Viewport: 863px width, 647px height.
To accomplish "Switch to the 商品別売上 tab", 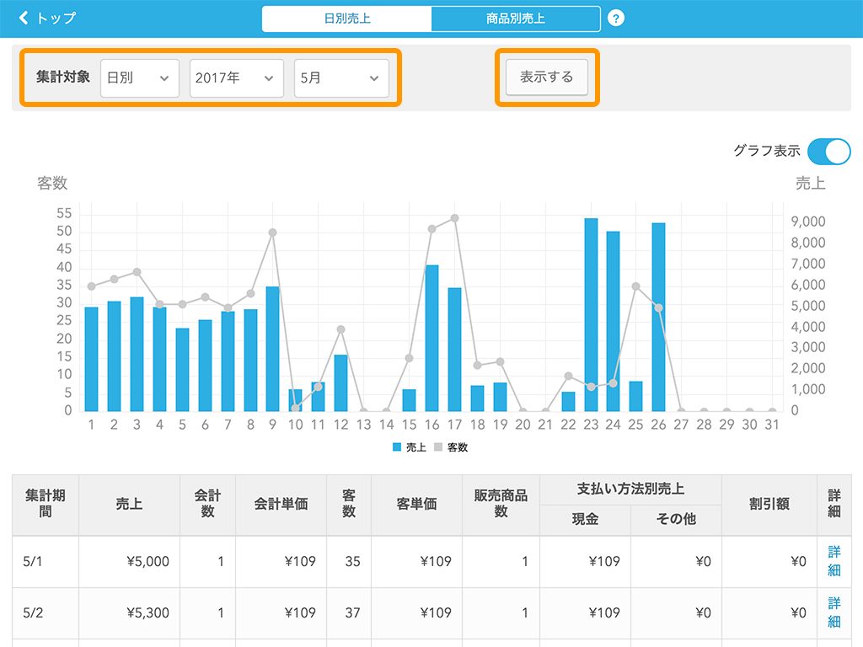I will coord(516,19).
